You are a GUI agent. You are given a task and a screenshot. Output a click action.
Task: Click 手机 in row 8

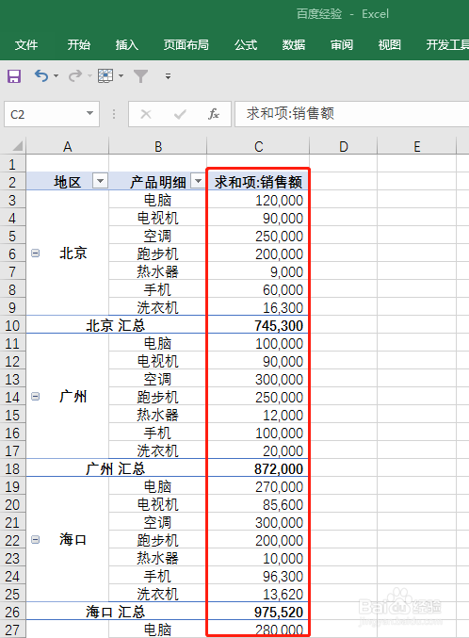158,289
